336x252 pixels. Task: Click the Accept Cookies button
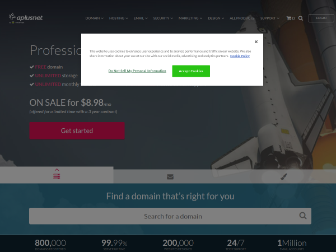[x=191, y=71]
